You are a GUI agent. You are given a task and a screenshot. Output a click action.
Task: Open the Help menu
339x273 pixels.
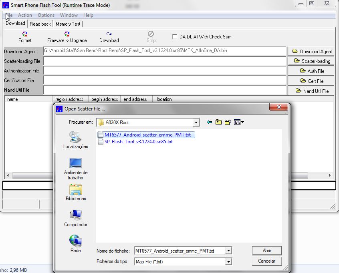tap(88, 15)
